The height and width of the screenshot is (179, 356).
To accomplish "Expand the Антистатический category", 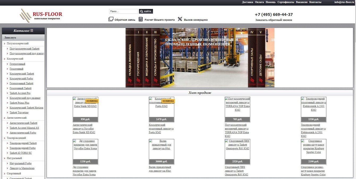I will point(16,118).
